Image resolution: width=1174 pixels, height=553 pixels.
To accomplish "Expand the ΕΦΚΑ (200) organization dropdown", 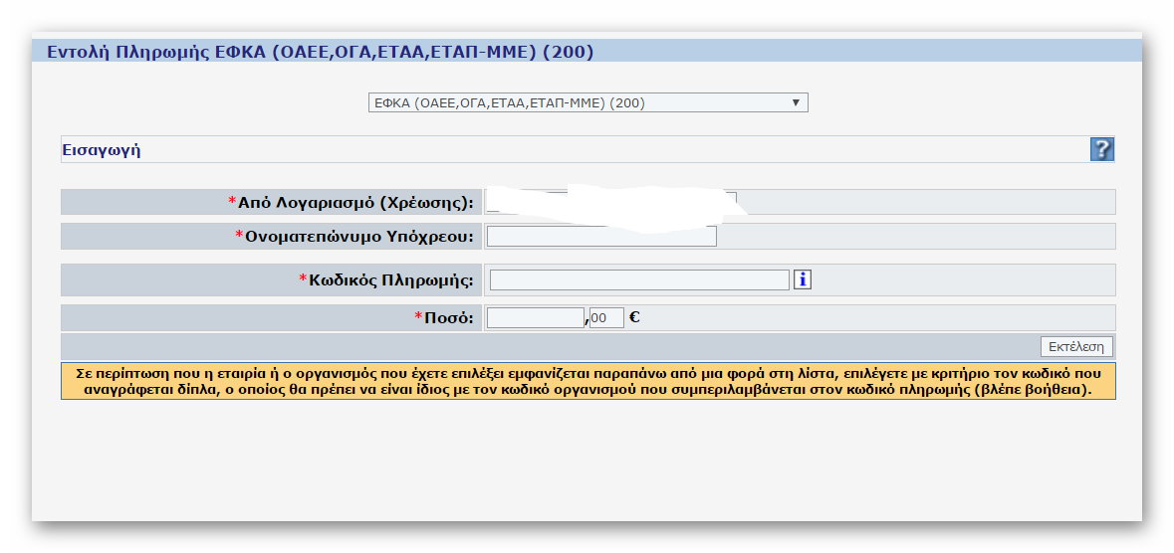I will tap(587, 102).
